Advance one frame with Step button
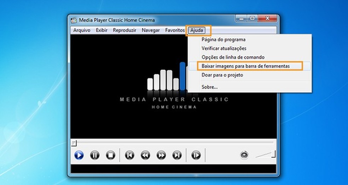348x185 pixels. click(x=196, y=155)
